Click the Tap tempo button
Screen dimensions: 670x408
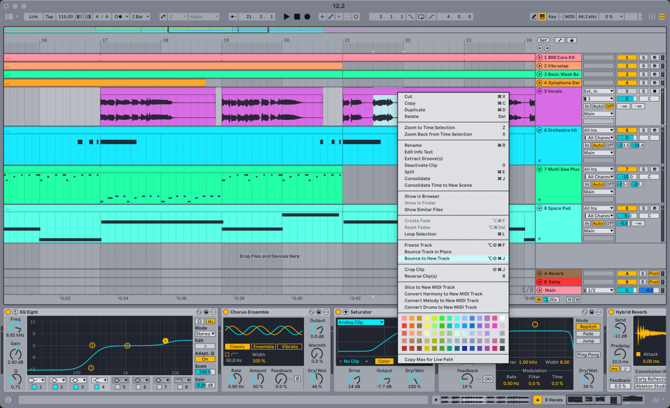pos(50,17)
